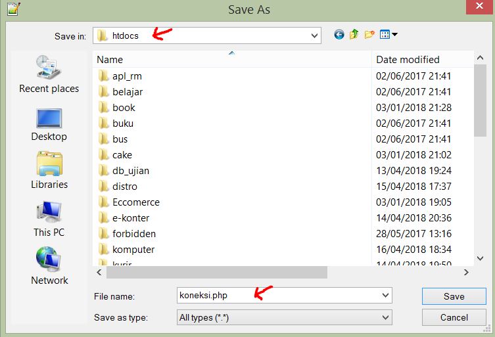Select the db_ujian folder icon
Screen dimensions: 495x337
[103, 171]
